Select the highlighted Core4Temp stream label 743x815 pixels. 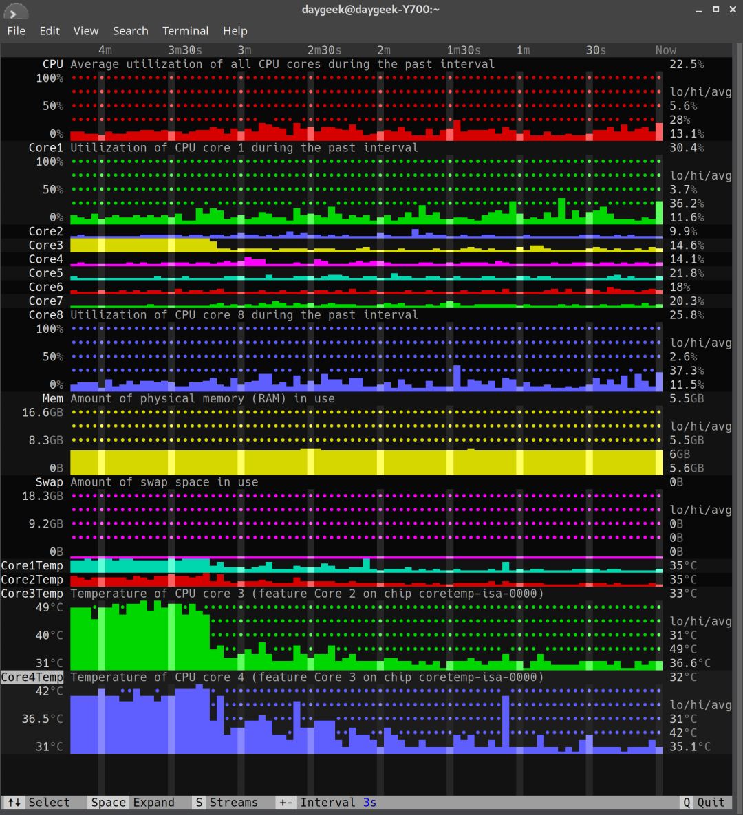point(32,677)
